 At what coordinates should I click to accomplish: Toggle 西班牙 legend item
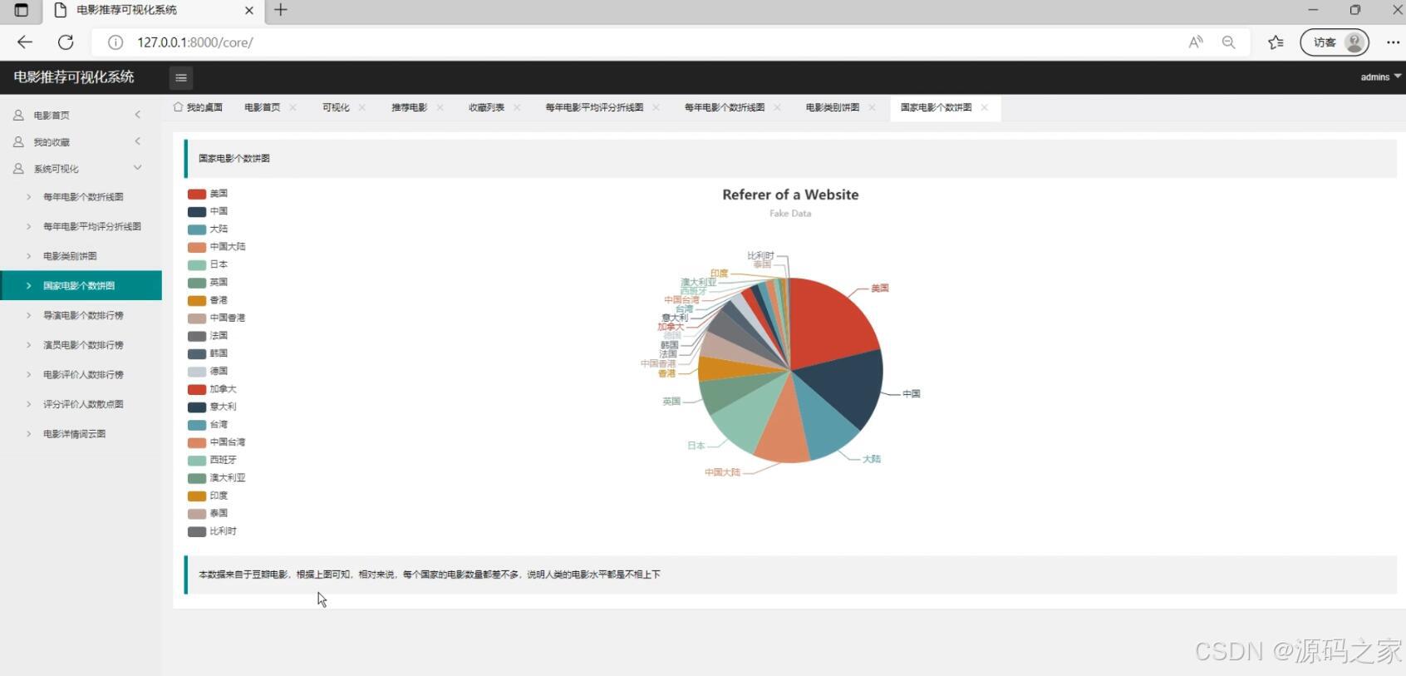pos(212,460)
